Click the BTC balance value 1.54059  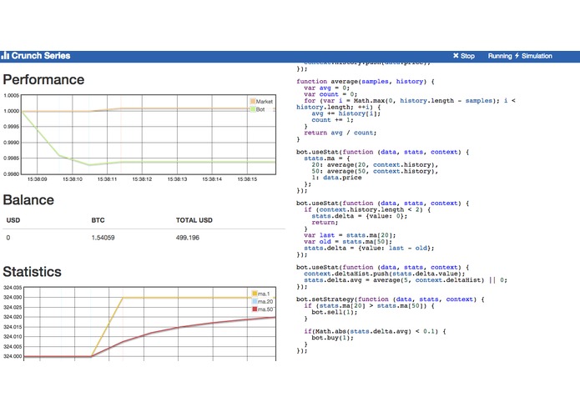click(103, 238)
